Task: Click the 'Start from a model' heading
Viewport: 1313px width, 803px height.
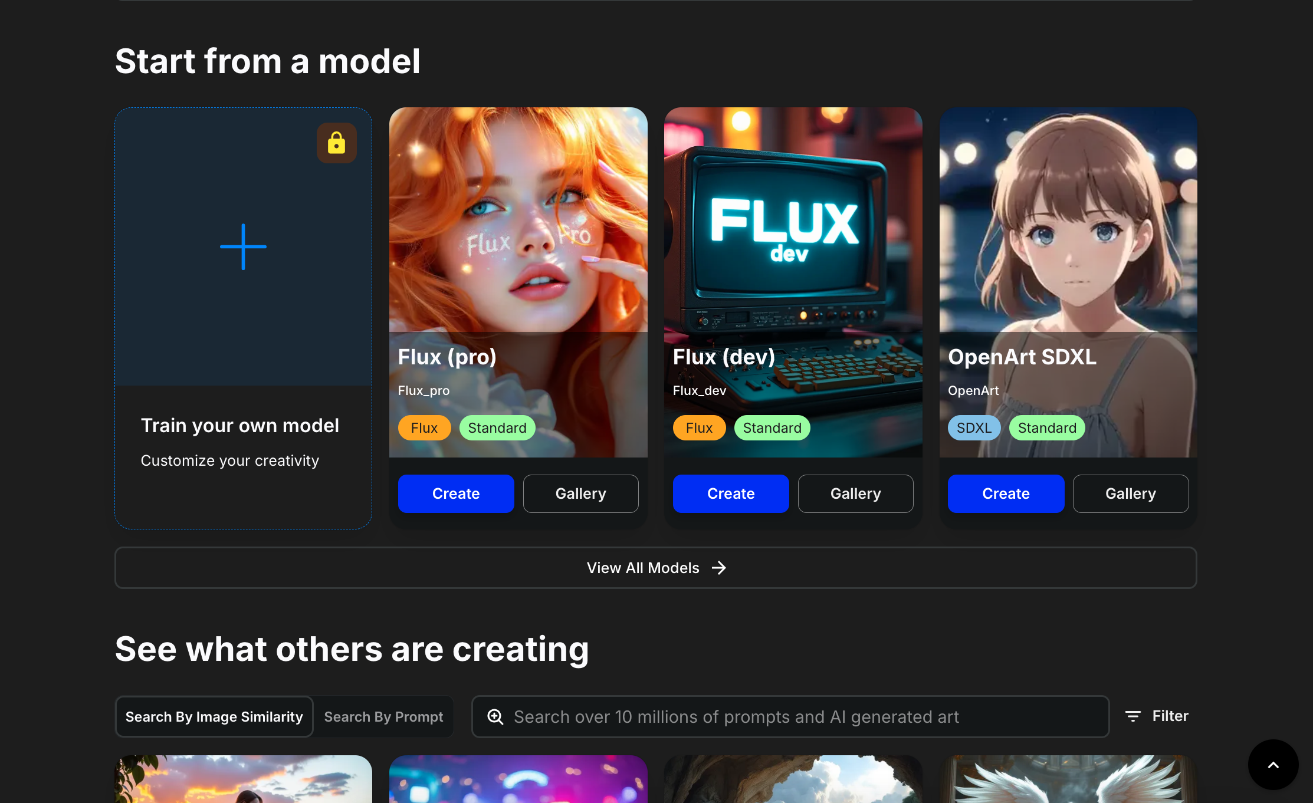Action: click(x=268, y=61)
